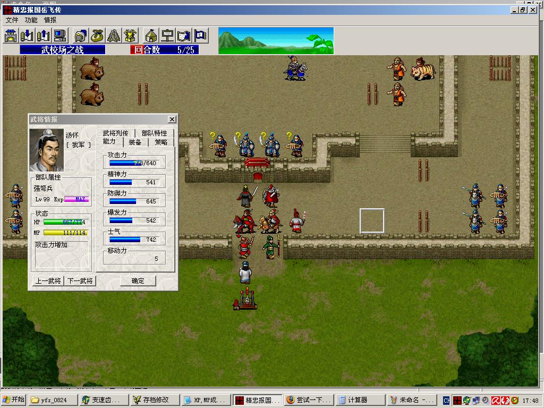
Task: Click the CH language indicator in tray
Action: coord(446,401)
